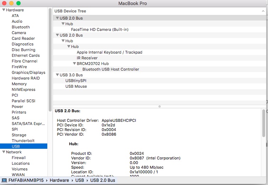Collapse the BRCM20702 Hub triangle
The width and height of the screenshot is (268, 185).
pos(74,63)
